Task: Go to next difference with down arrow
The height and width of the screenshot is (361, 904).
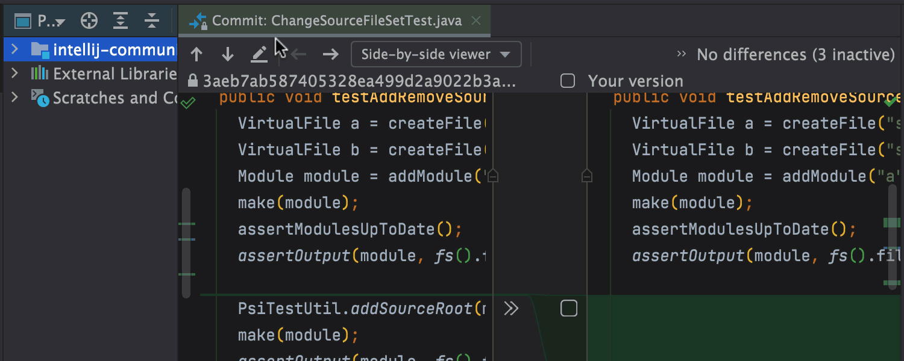Action: 228,55
